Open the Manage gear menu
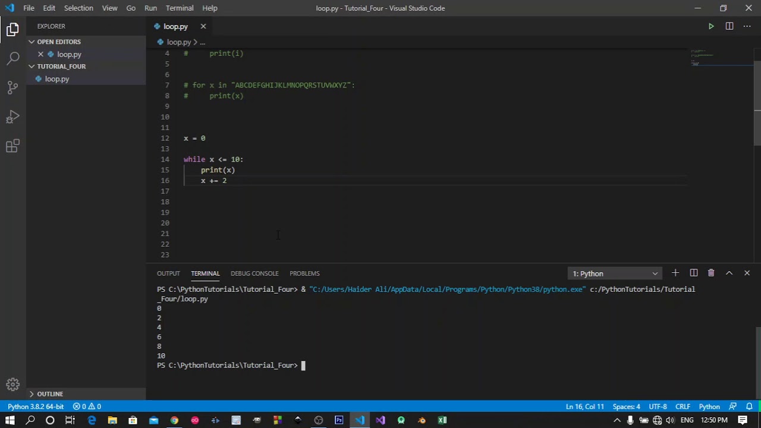761x428 pixels. pos(12,384)
